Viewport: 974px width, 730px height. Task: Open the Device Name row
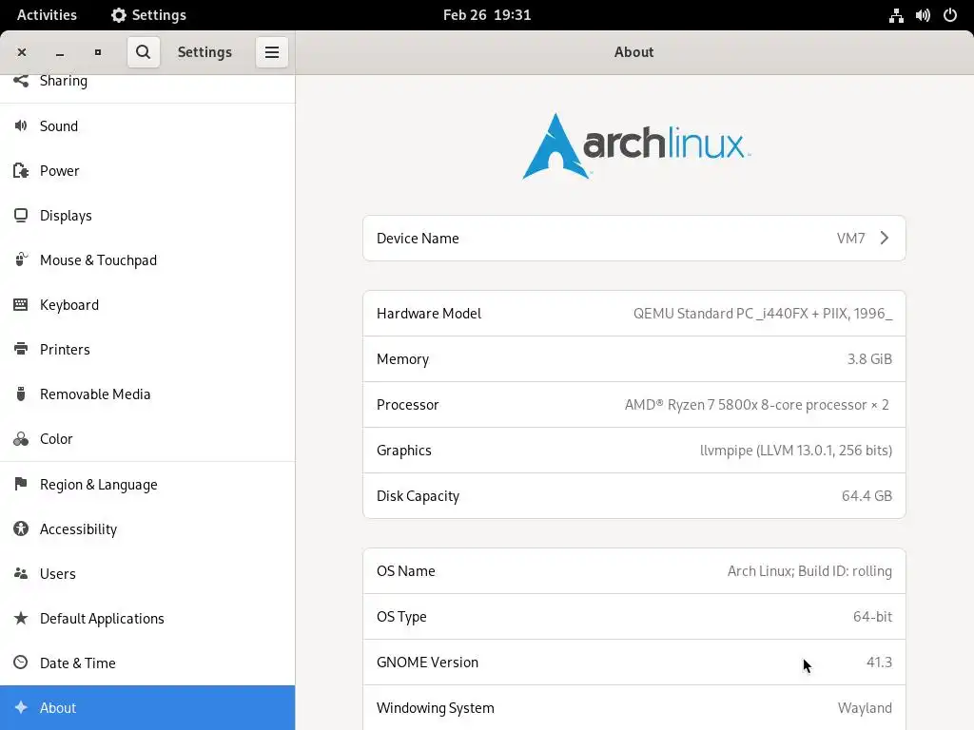(634, 238)
